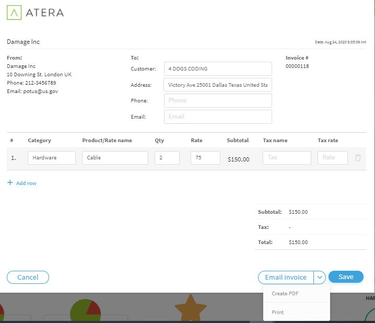Cancel the invoice editing
The height and width of the screenshot is (323, 375).
(28, 278)
